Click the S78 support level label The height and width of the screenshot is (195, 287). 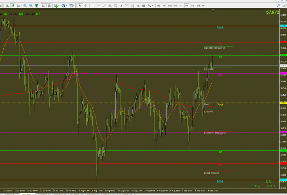(x=220, y=165)
